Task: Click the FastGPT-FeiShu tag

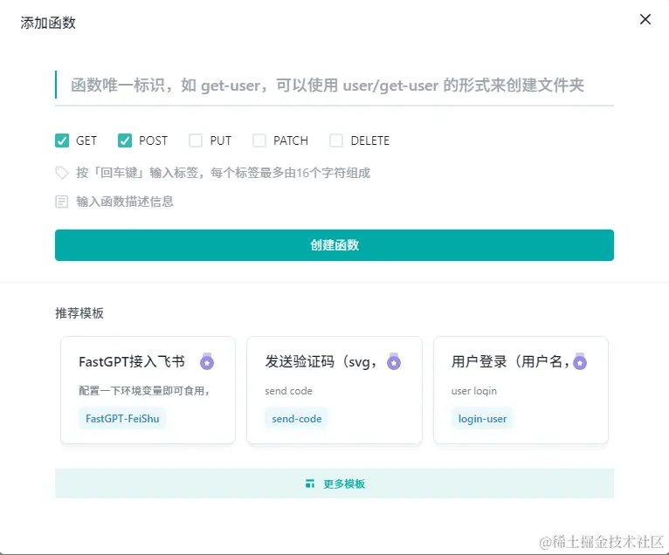Action: (122, 419)
